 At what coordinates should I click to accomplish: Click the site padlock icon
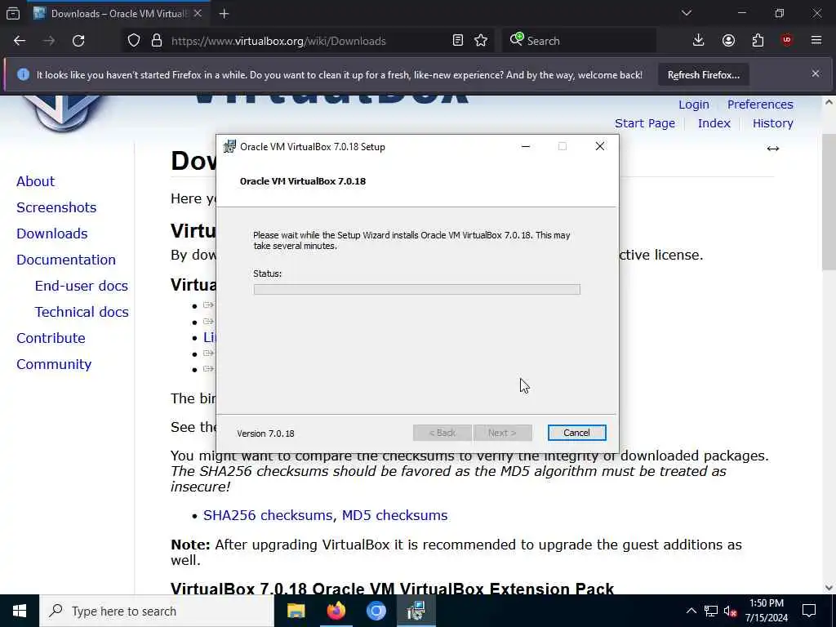156,41
